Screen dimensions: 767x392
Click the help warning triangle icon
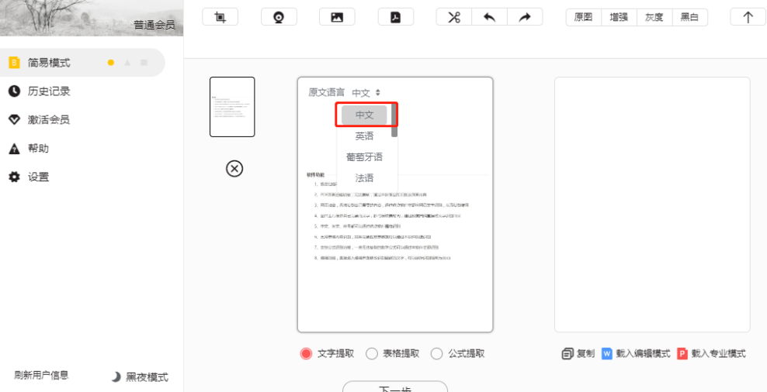tap(15, 149)
